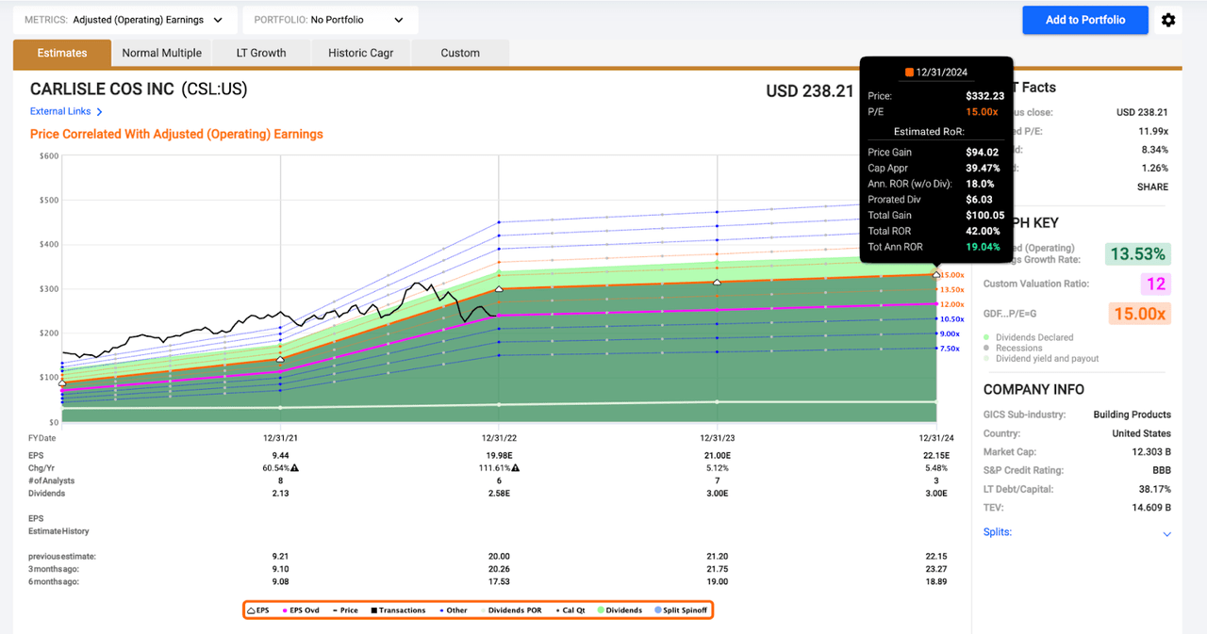Switch to the Normal Multiple tab
The width and height of the screenshot is (1207, 634).
point(161,53)
